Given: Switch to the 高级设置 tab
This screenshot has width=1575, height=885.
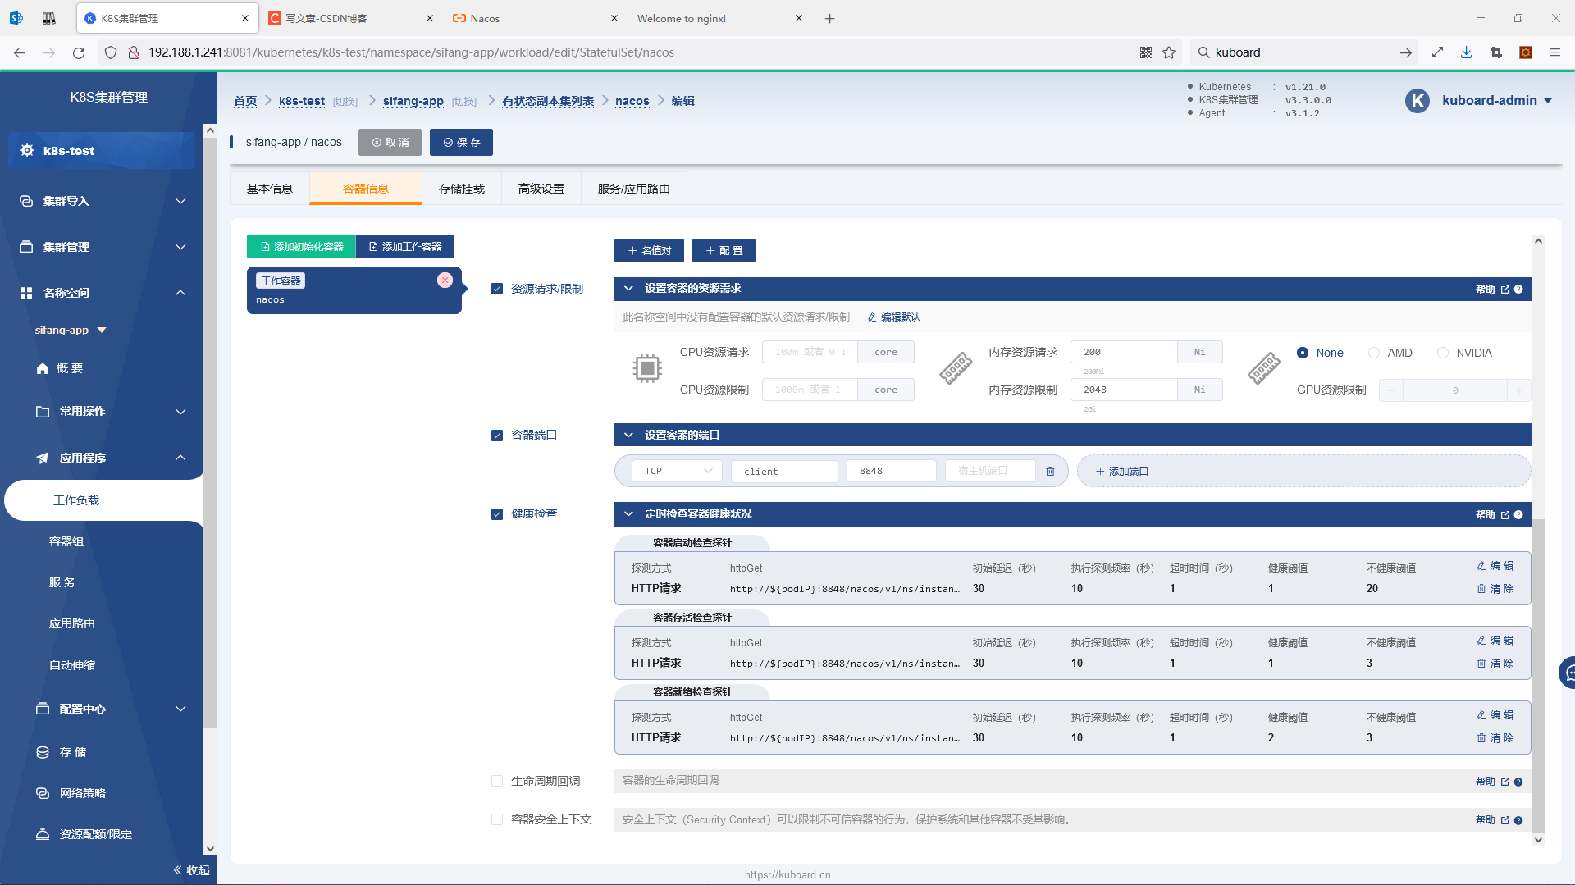Looking at the screenshot, I should 541,189.
